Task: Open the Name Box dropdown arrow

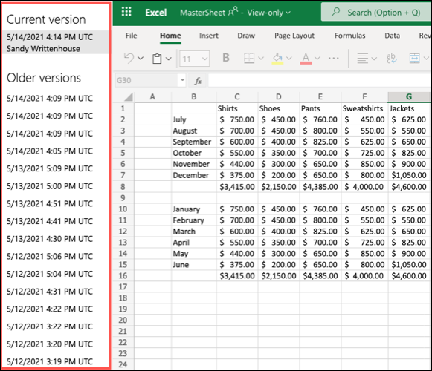Action: (x=182, y=80)
